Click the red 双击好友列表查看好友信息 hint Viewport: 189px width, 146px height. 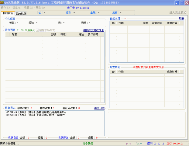click(x=148, y=67)
